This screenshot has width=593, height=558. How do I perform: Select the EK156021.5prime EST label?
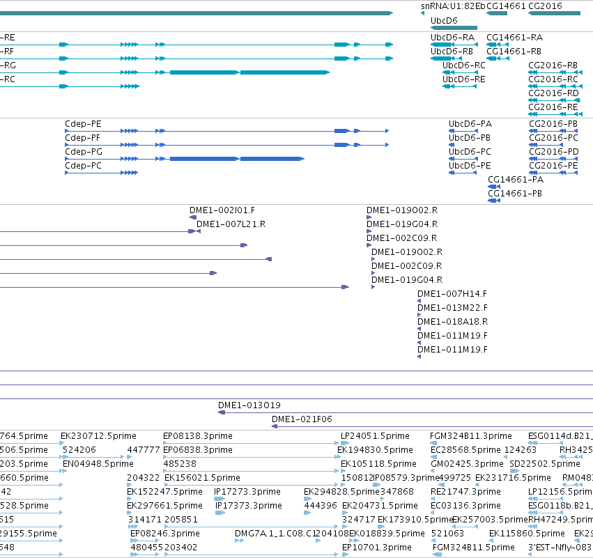[x=202, y=478]
